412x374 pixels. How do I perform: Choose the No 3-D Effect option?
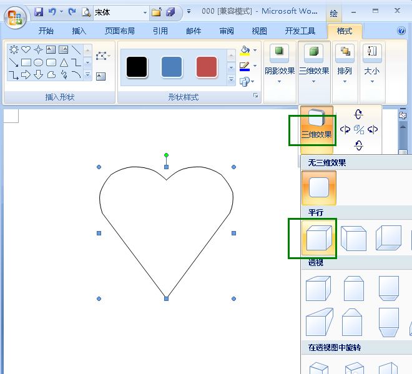tap(318, 188)
